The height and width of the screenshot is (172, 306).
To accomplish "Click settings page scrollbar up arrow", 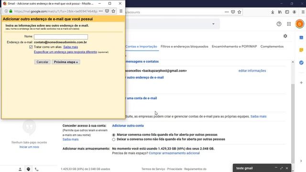I will (x=293, y=62).
